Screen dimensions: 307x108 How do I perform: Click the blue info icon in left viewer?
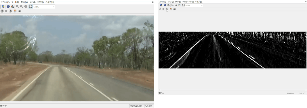pyautogui.click(x=8, y=6)
